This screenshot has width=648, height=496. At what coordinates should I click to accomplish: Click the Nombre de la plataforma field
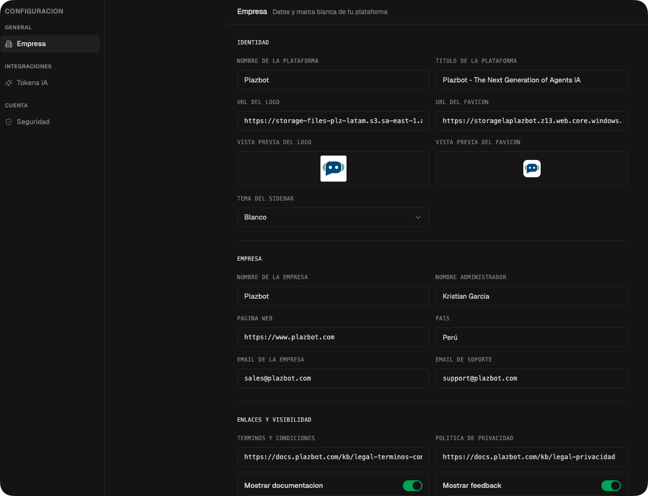tap(333, 80)
